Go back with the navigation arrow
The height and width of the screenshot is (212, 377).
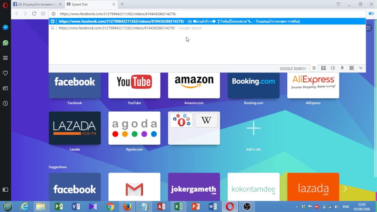click(x=17, y=14)
